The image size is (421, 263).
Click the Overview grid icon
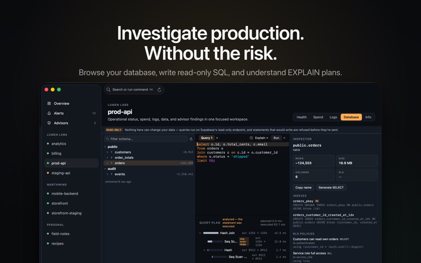[49, 103]
